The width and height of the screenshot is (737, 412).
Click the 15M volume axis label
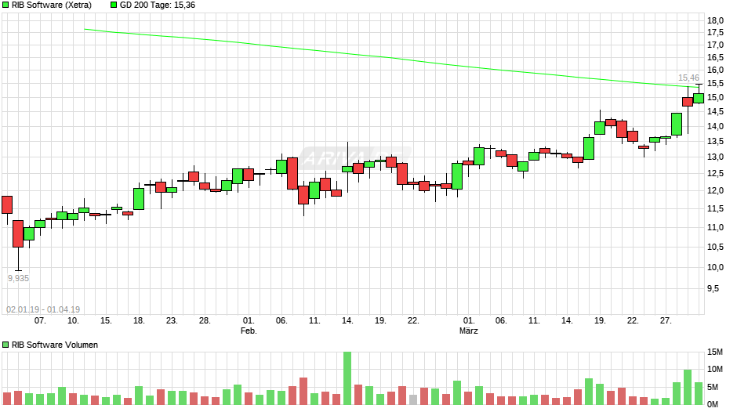tap(715, 352)
